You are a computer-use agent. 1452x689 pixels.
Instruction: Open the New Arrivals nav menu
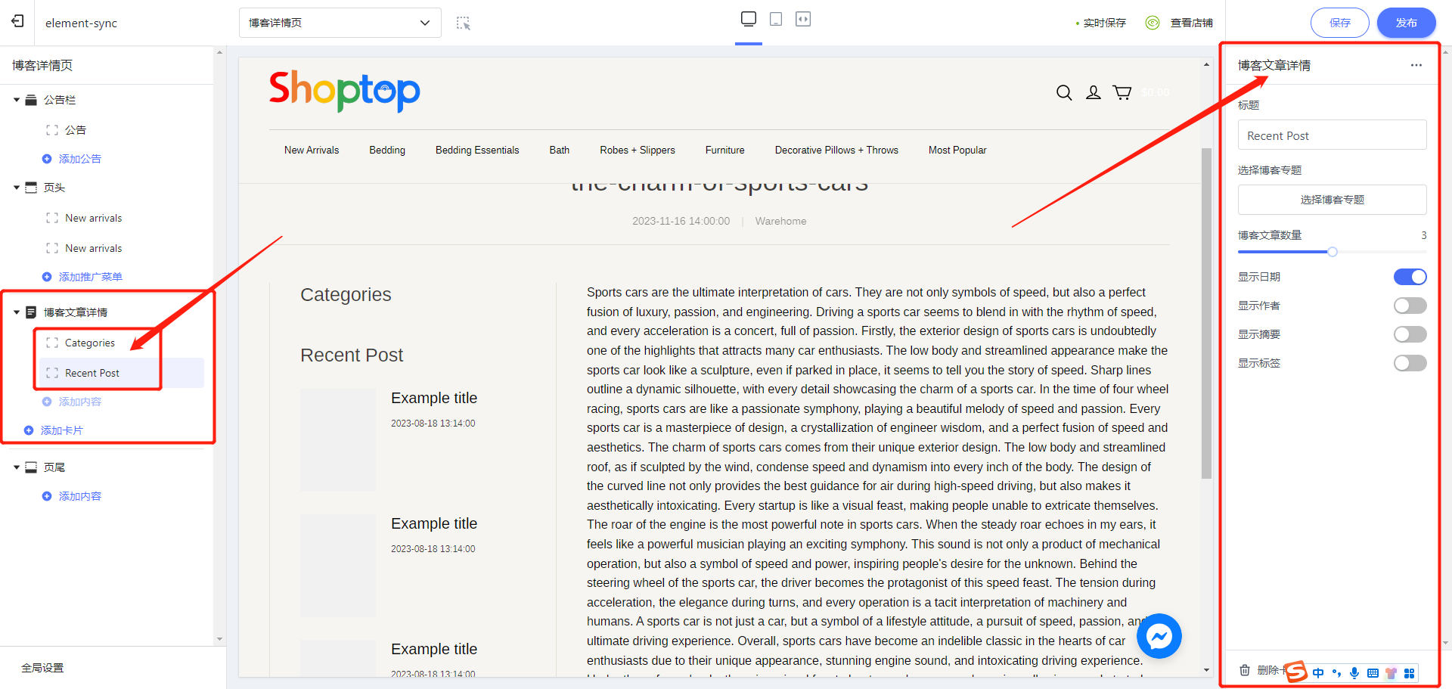[312, 150]
